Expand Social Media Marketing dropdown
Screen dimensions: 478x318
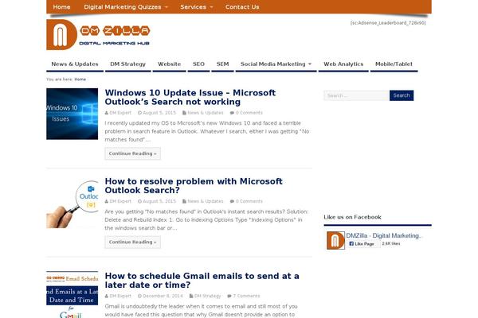tap(276, 64)
